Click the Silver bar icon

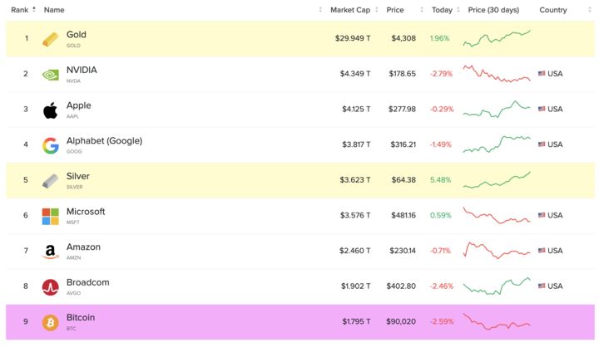click(x=50, y=181)
